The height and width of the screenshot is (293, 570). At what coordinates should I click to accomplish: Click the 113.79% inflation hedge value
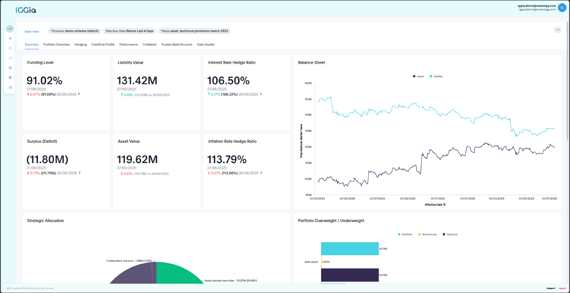point(227,159)
